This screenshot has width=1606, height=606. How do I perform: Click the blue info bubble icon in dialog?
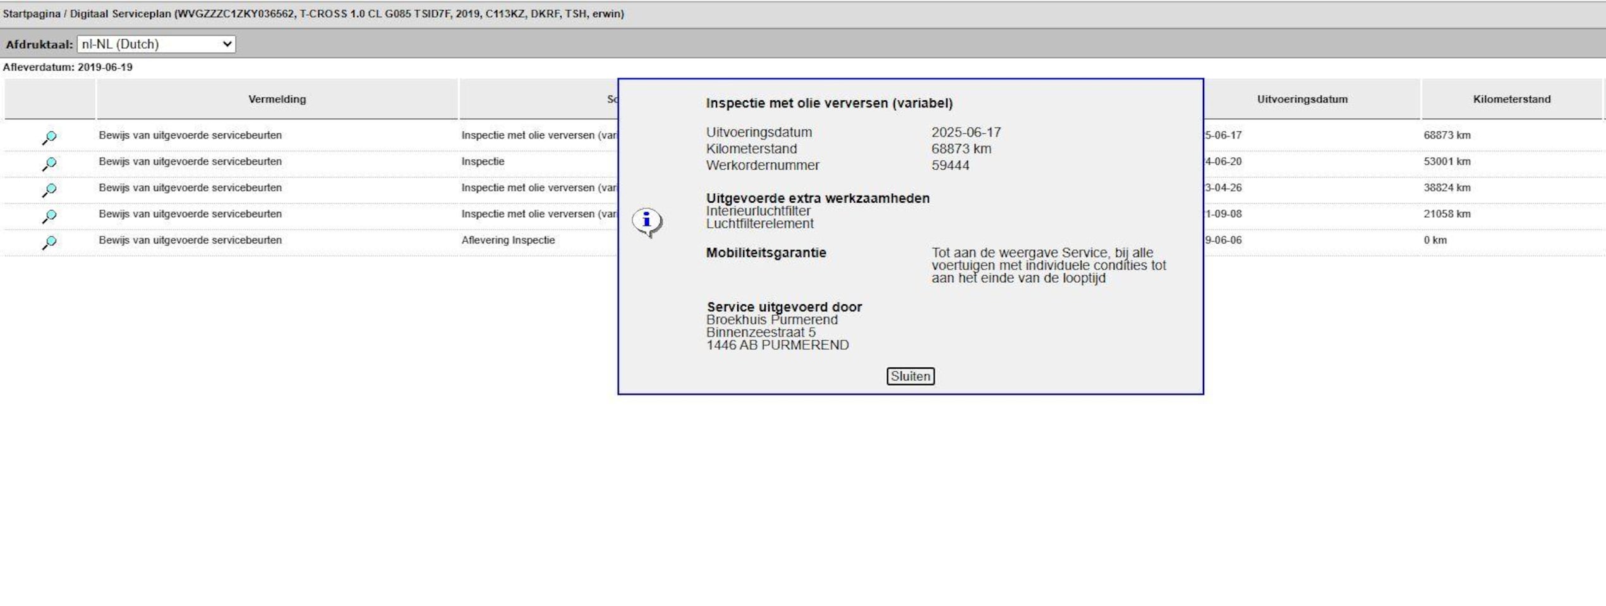pyautogui.click(x=647, y=222)
